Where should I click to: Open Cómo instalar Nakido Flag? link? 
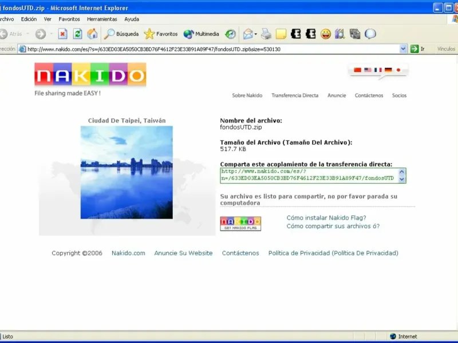[326, 218]
